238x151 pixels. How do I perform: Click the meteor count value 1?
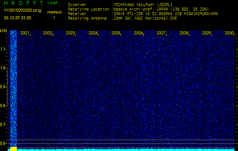[54, 18]
